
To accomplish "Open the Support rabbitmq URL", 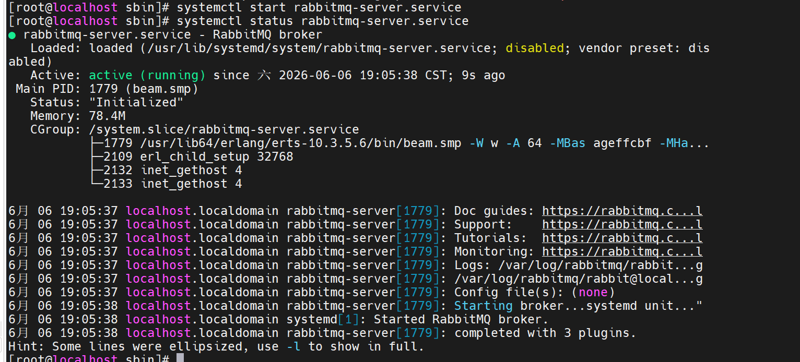I will [622, 225].
